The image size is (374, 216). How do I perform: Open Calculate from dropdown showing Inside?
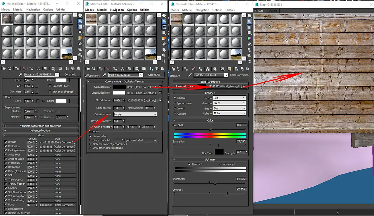(x=135, y=114)
